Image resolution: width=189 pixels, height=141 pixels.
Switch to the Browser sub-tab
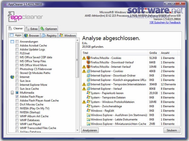pos(32,36)
